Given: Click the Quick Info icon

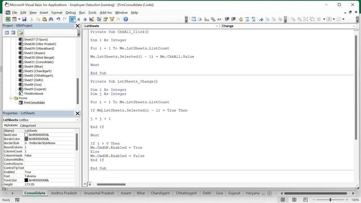Looking at the screenshot, I should [206, 19].
